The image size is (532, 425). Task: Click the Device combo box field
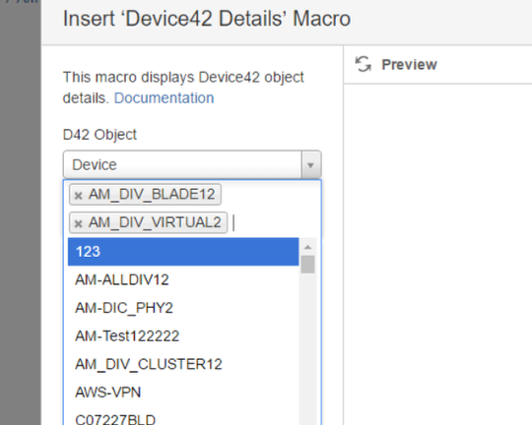click(x=192, y=165)
